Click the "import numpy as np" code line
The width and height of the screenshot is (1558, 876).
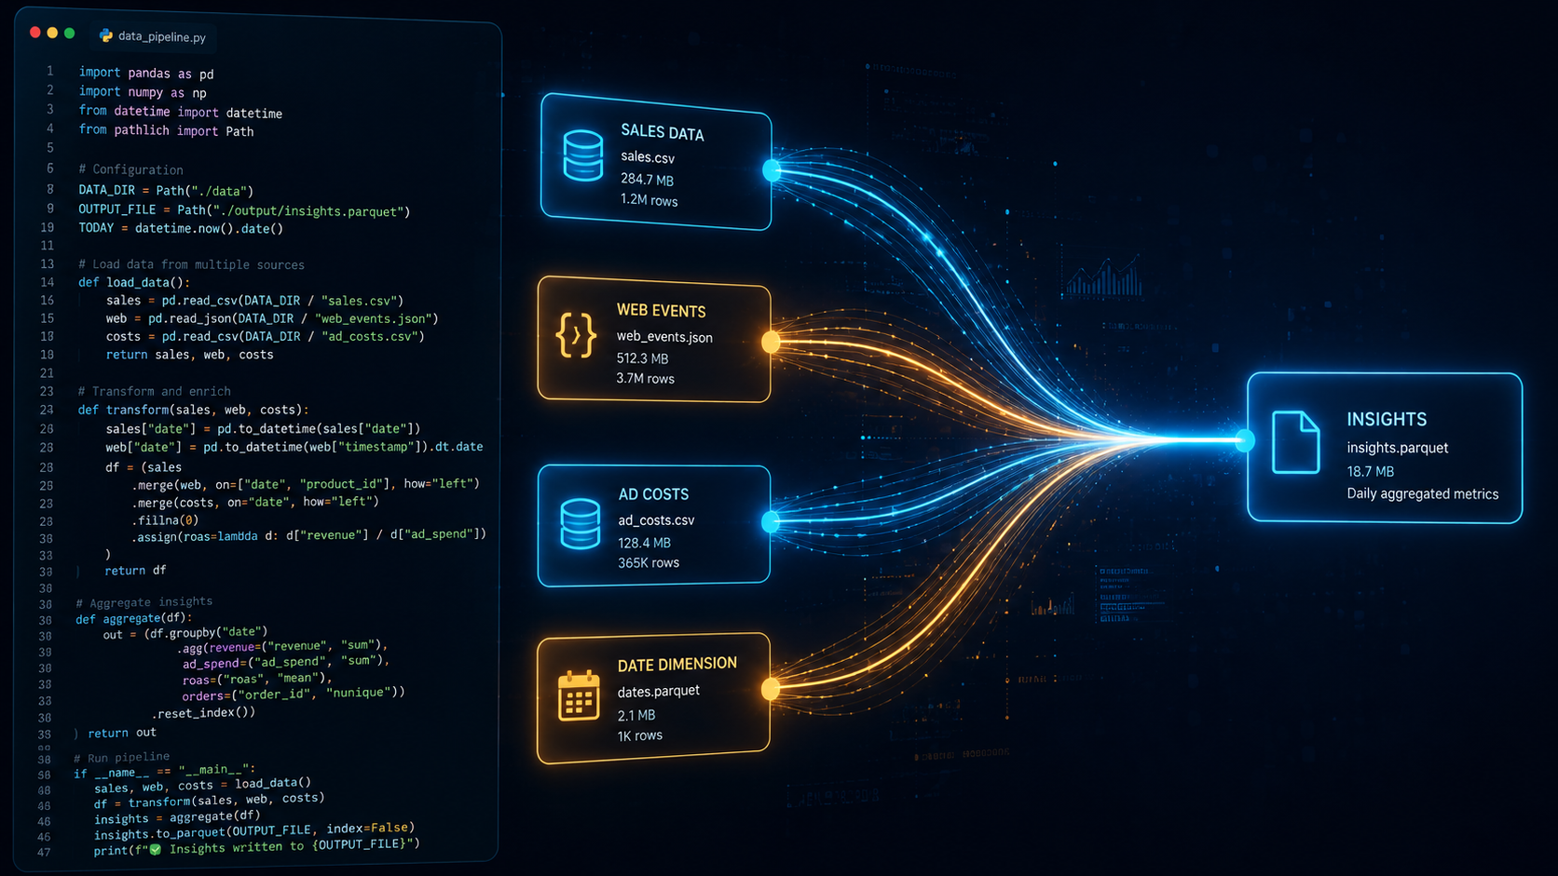[143, 92]
